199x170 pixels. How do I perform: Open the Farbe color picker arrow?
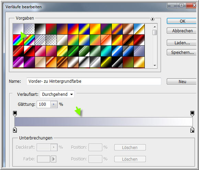[54, 159]
